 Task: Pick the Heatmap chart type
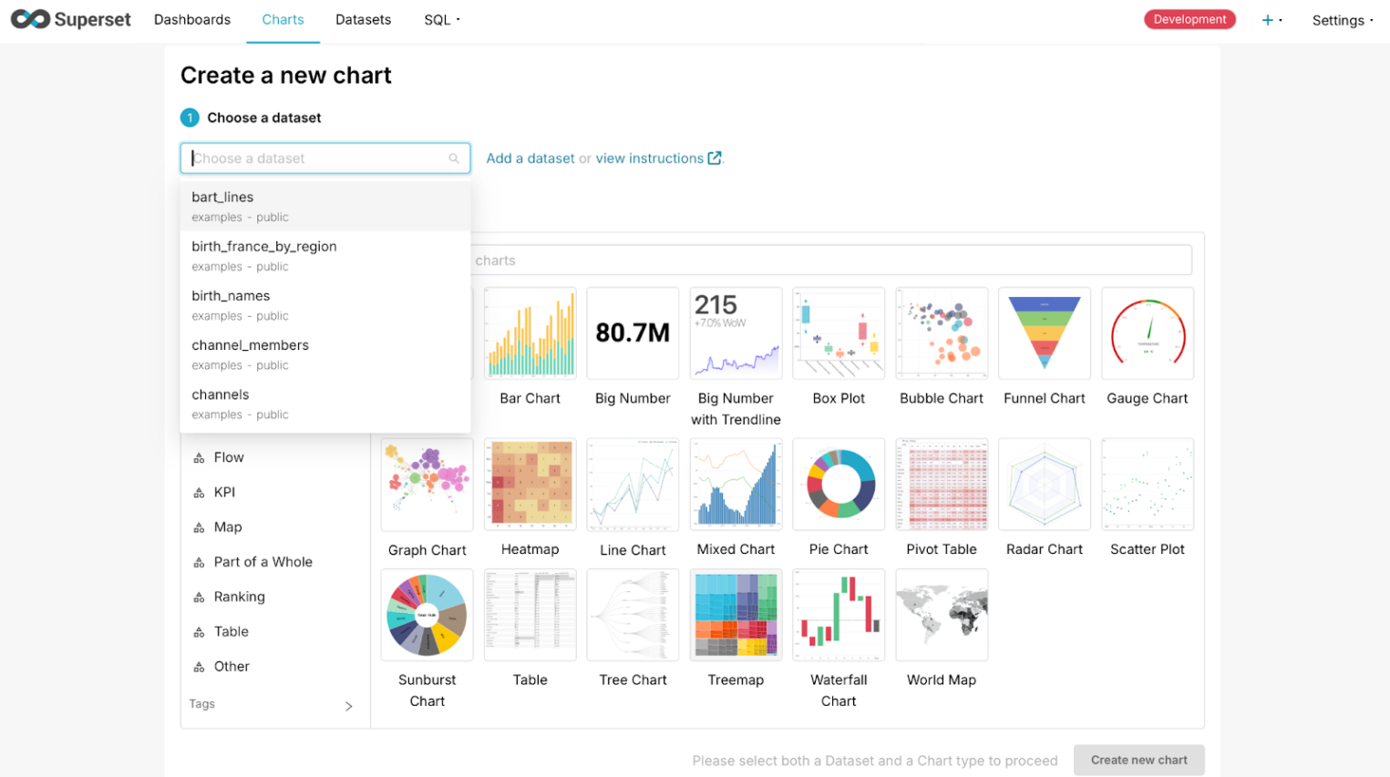(530, 484)
